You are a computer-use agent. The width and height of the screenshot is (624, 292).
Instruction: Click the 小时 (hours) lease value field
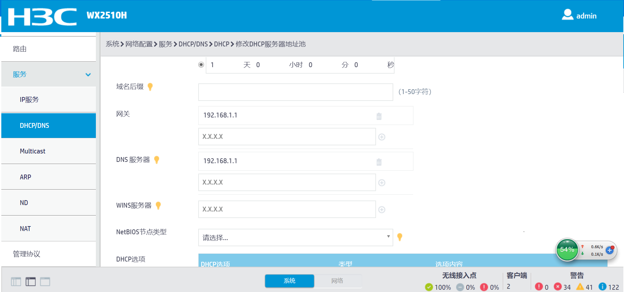[271, 65]
